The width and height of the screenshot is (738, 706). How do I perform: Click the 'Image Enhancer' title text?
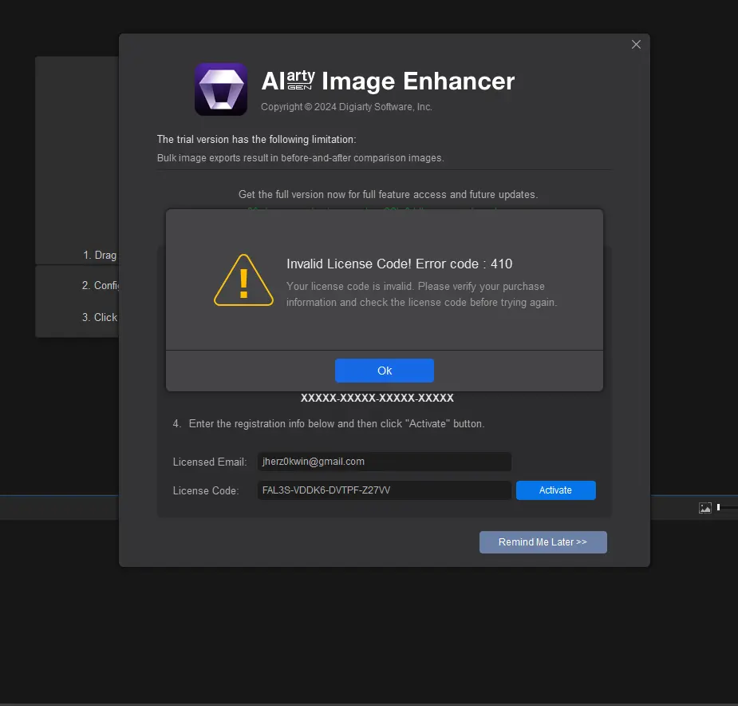418,81
